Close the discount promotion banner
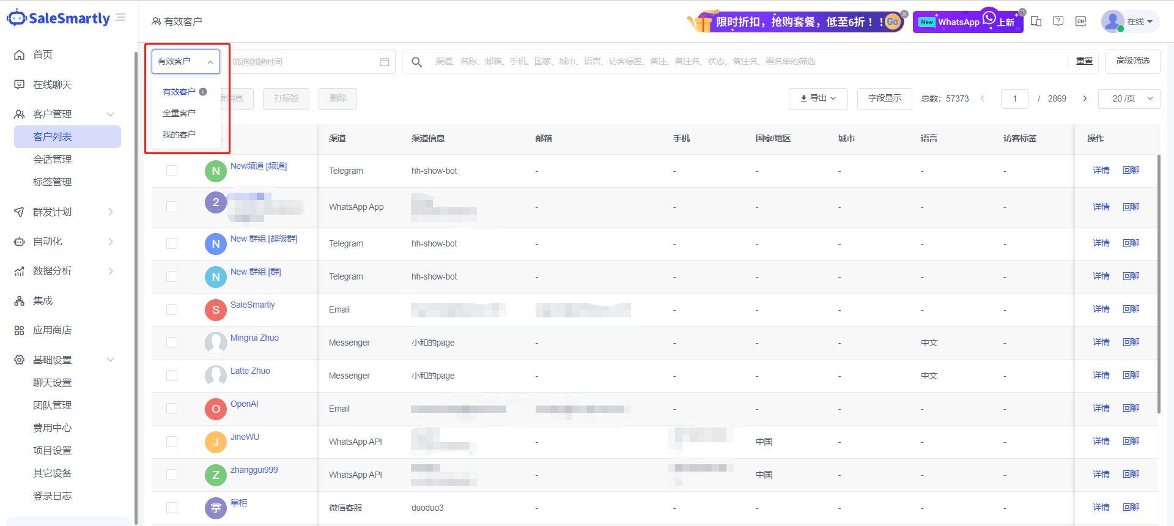The image size is (1174, 526). (x=904, y=13)
